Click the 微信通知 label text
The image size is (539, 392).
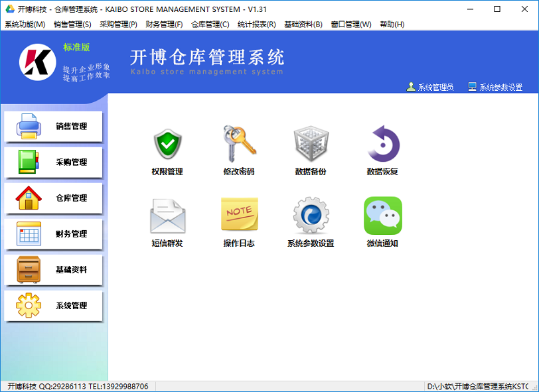coord(382,243)
